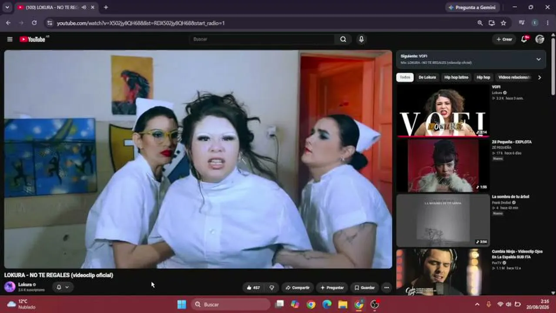Click the Zé Pequeña - EXPLOTA title

point(512,142)
